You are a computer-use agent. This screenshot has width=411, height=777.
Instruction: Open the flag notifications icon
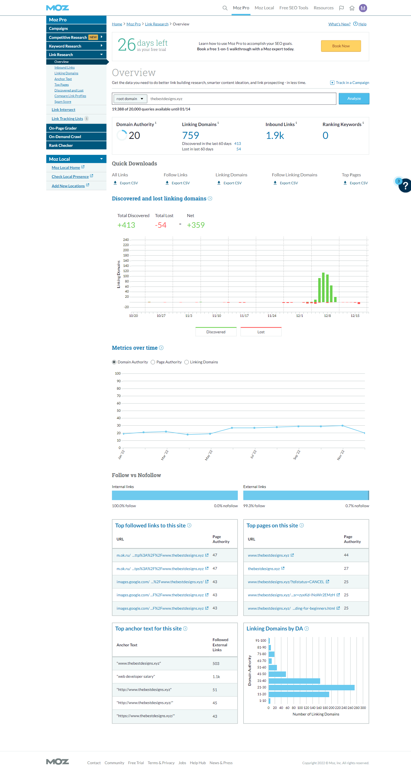[341, 8]
